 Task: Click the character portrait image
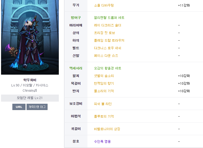tap(30, 37)
